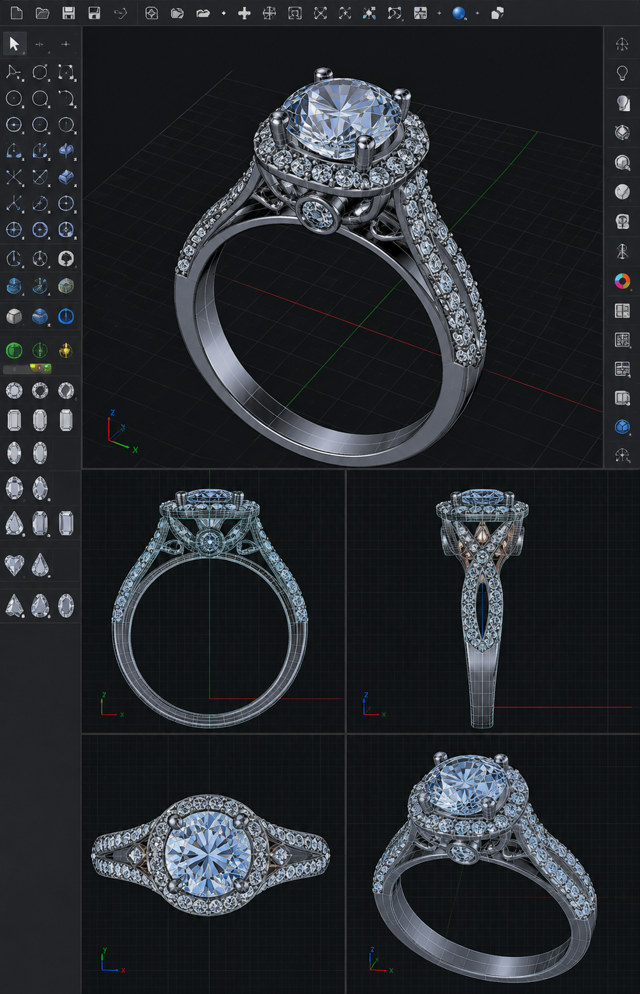Select the heart-shaped gem icon
640x994 pixels.
click(14, 564)
